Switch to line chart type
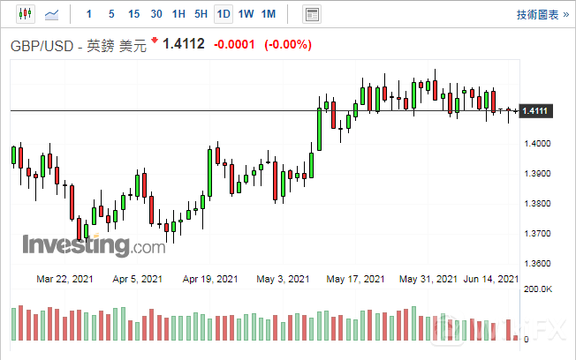The height and width of the screenshot is (360, 576). click(53, 14)
